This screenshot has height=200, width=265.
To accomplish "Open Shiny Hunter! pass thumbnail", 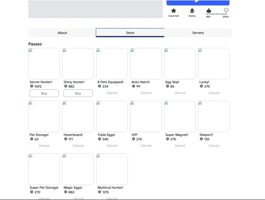I will point(78,64).
